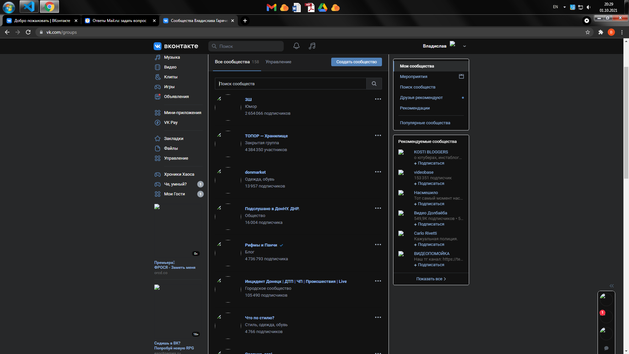Open the calendar icon next to Мероприятия
This screenshot has width=629, height=354.
tap(461, 76)
